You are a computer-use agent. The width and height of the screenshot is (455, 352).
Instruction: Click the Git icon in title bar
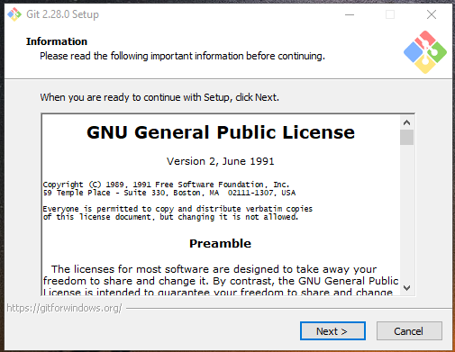point(14,14)
